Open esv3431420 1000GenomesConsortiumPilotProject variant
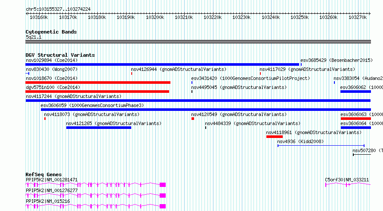The image size is (383, 211). (x=250, y=78)
